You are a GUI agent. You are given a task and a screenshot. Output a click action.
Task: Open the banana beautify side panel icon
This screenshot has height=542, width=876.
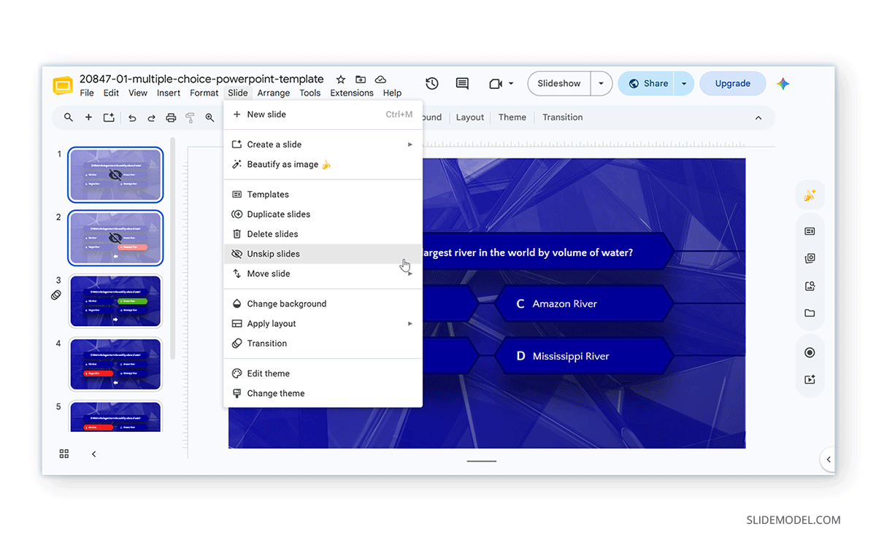[810, 195]
